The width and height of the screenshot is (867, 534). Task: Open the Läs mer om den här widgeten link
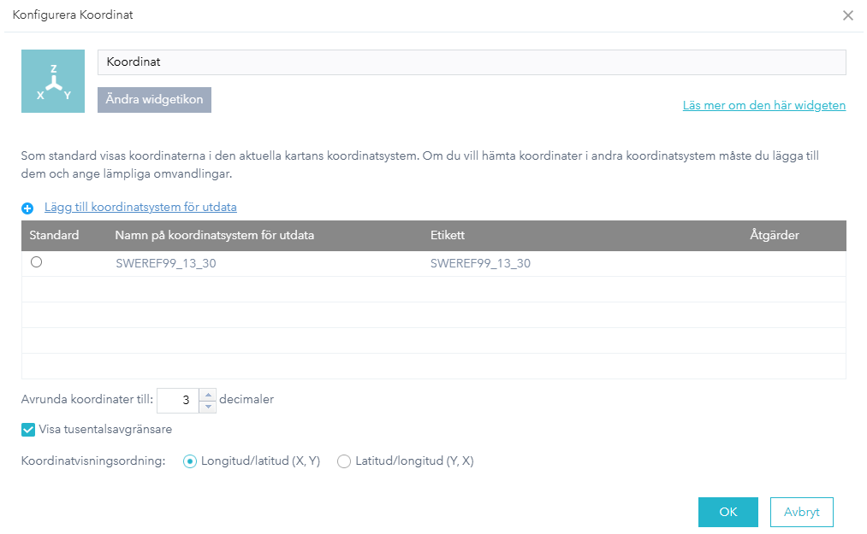tap(763, 106)
